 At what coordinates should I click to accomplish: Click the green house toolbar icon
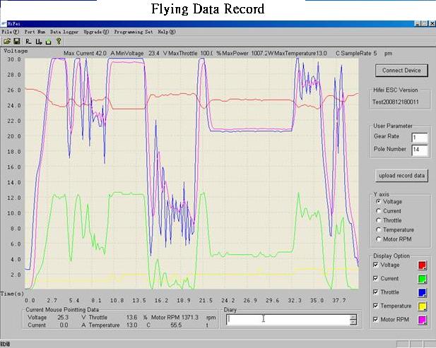pyautogui.click(x=48, y=42)
